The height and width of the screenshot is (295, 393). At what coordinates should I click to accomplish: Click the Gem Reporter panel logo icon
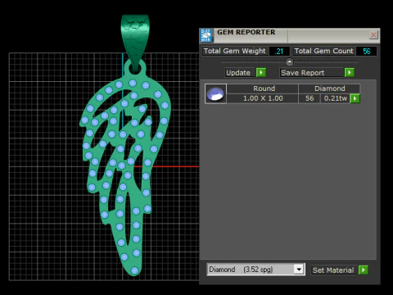206,35
